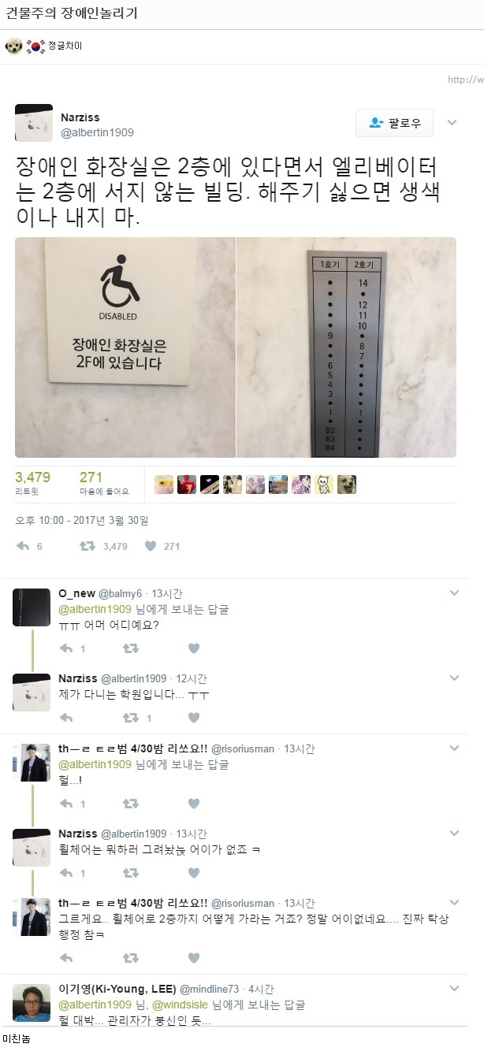Open 이기영(Ki-Young, LEE) profile name

(x=117, y=989)
